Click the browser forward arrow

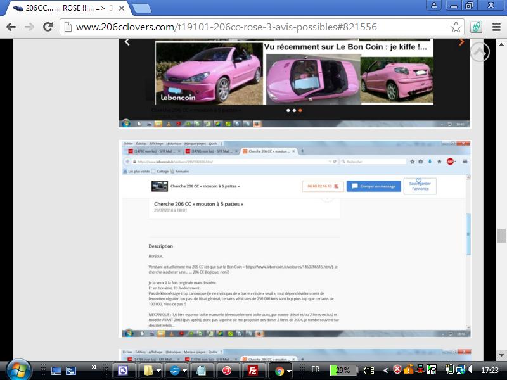click(29, 27)
